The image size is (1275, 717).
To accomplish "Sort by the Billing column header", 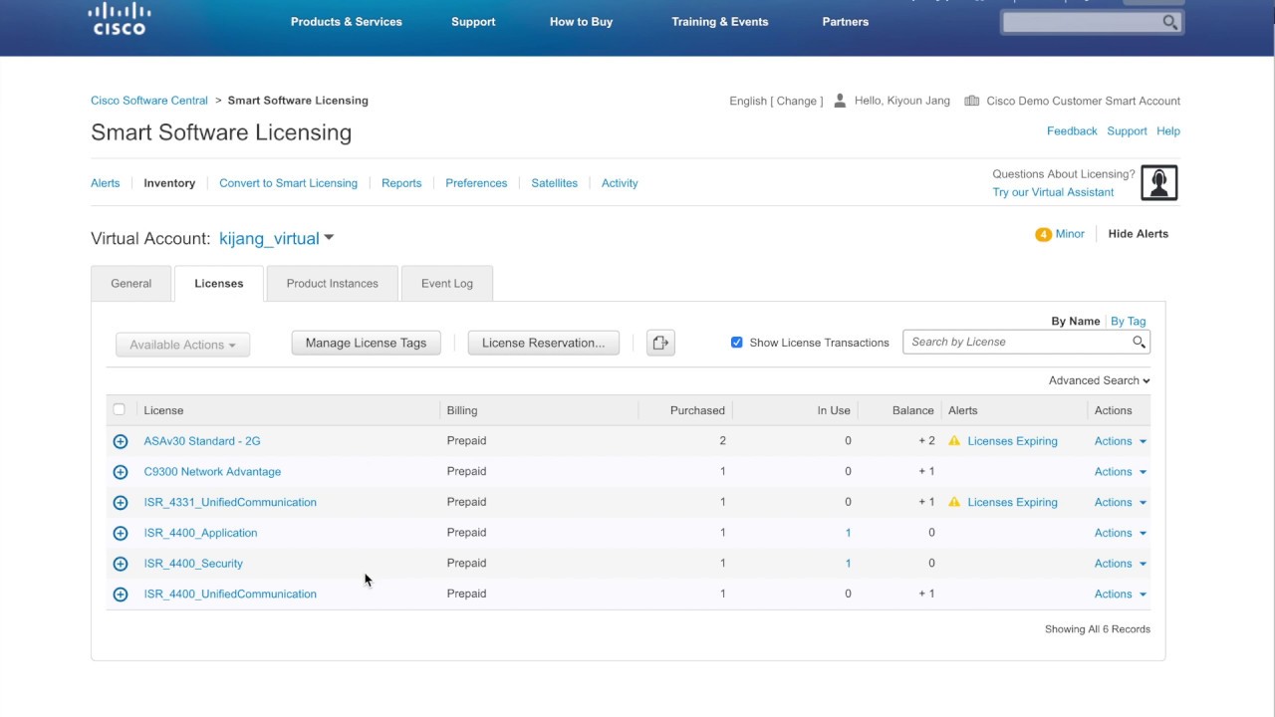I will pyautogui.click(x=462, y=410).
